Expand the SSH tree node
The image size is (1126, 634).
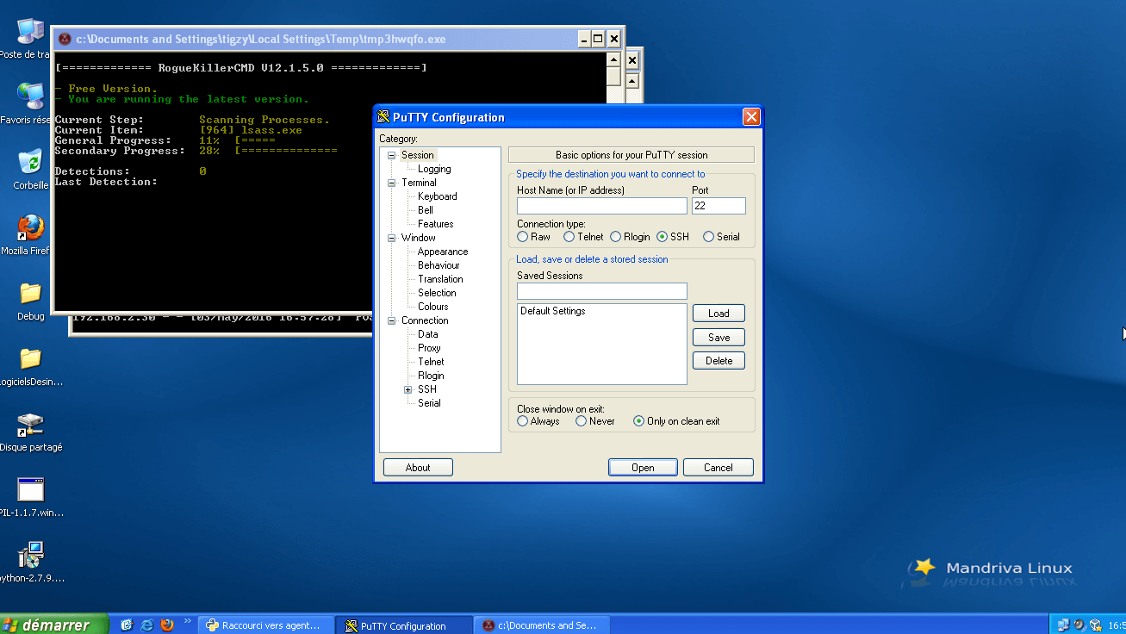point(407,389)
